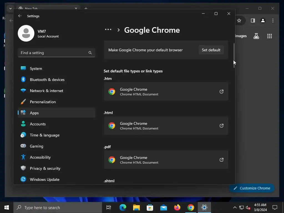Click the Settings window vertical scrollbar

[234, 55]
